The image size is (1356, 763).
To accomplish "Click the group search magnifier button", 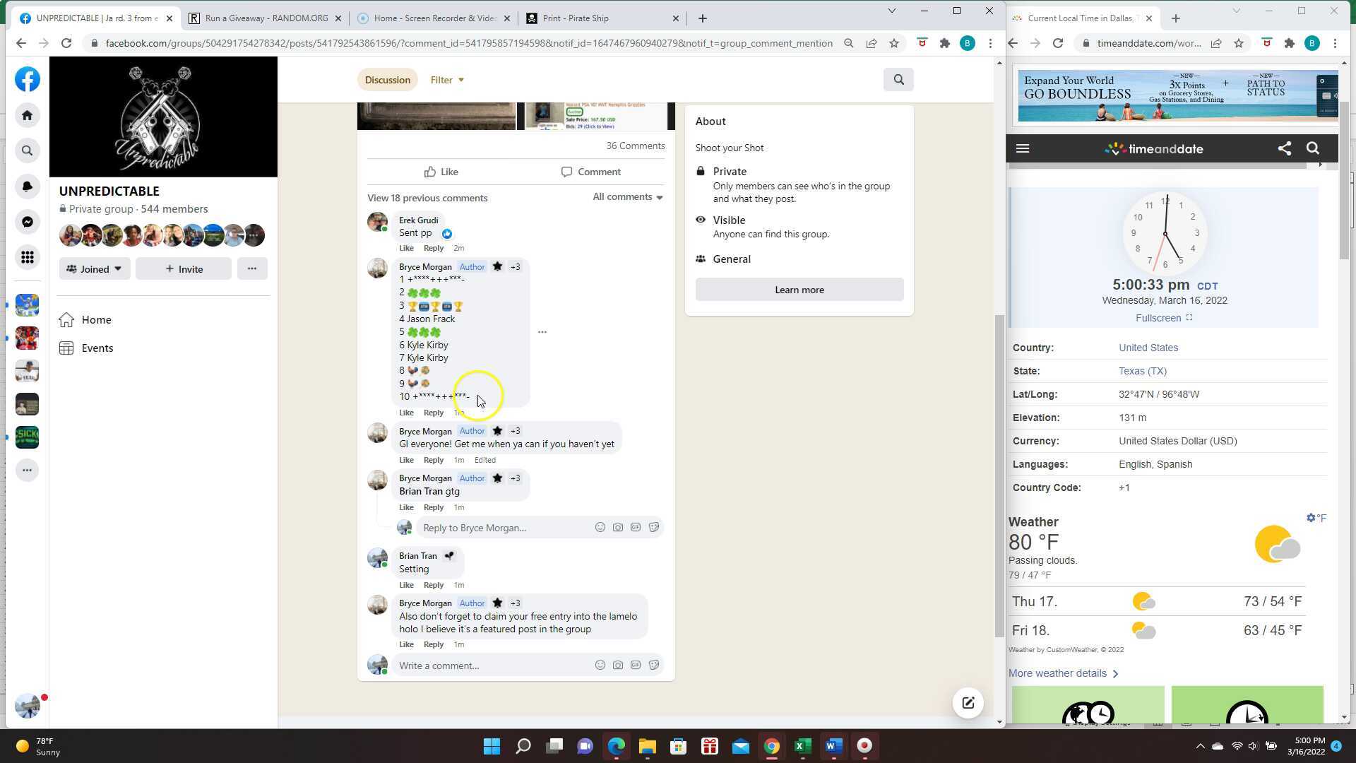I will click(x=898, y=80).
